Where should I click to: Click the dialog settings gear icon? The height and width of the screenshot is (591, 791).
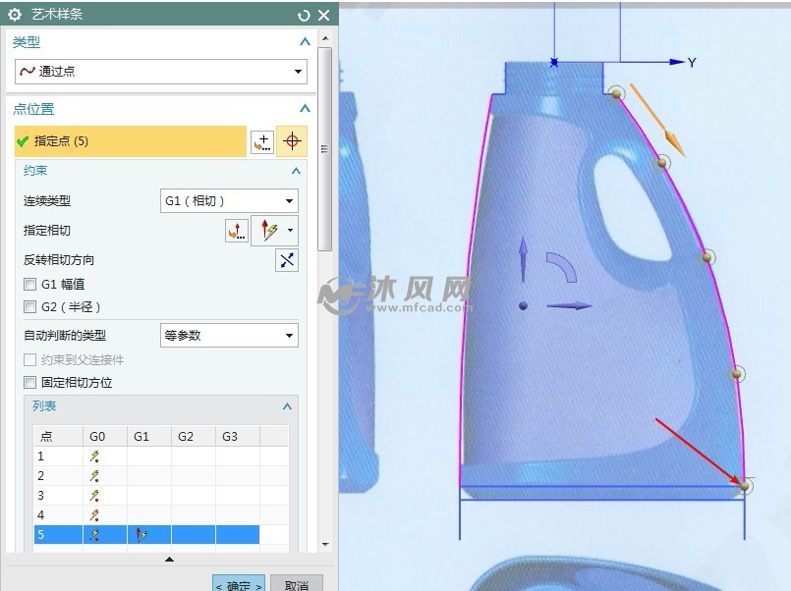[x=15, y=15]
